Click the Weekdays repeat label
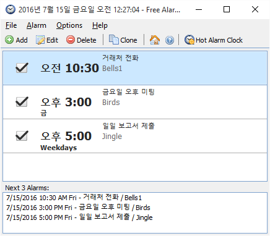 [x=59, y=148]
